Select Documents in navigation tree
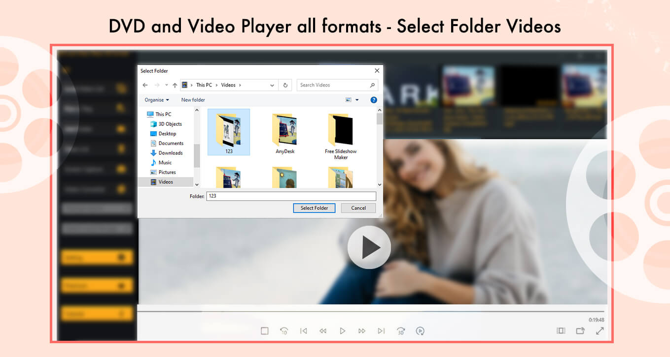This screenshot has width=670, height=357. (167, 143)
